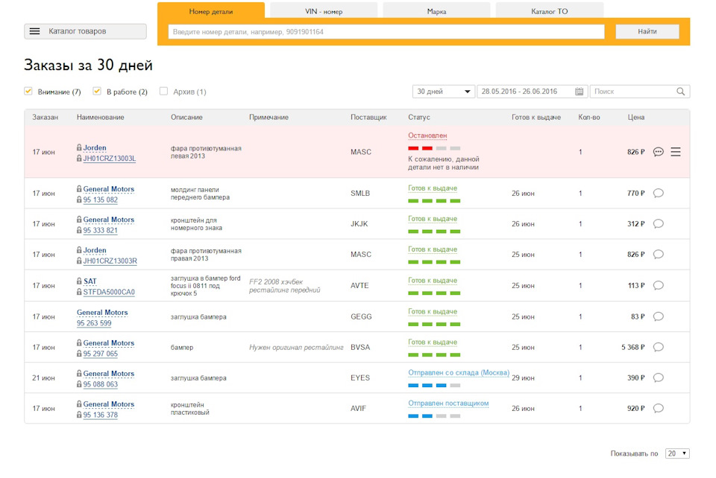Uncheck the Внимание (7) filter checkbox
Viewport: 716px width, 478px height.
(x=28, y=91)
